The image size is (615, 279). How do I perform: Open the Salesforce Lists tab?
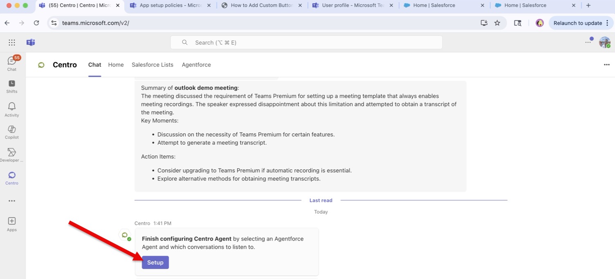[153, 65]
